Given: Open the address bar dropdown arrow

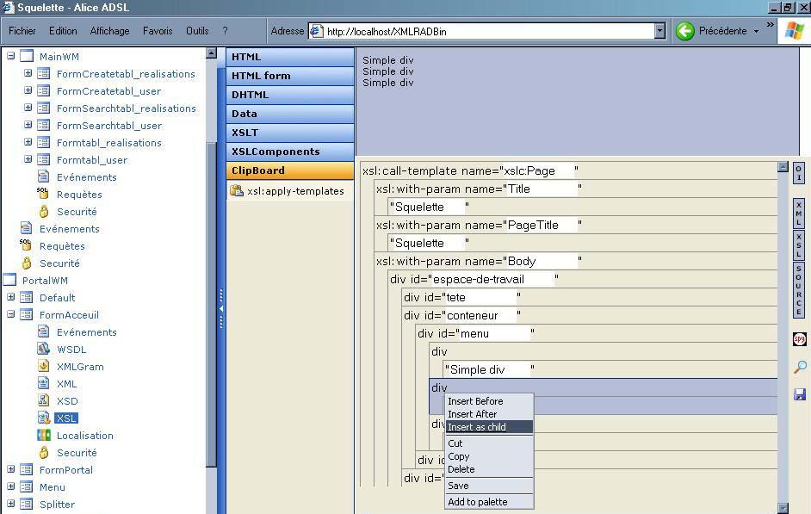Looking at the screenshot, I should coord(659,31).
